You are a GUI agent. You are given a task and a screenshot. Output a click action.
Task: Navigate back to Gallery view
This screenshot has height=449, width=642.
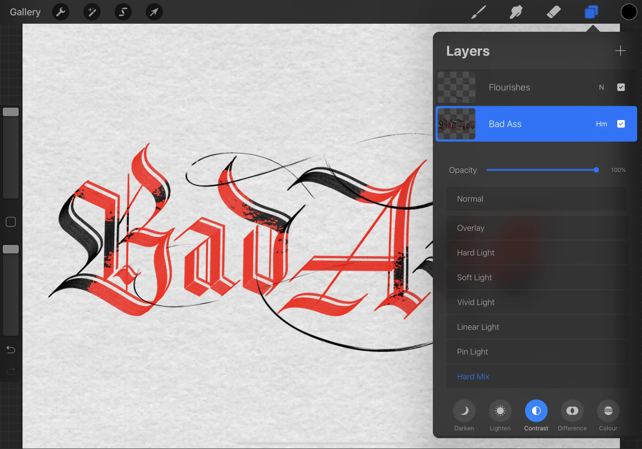(x=25, y=12)
